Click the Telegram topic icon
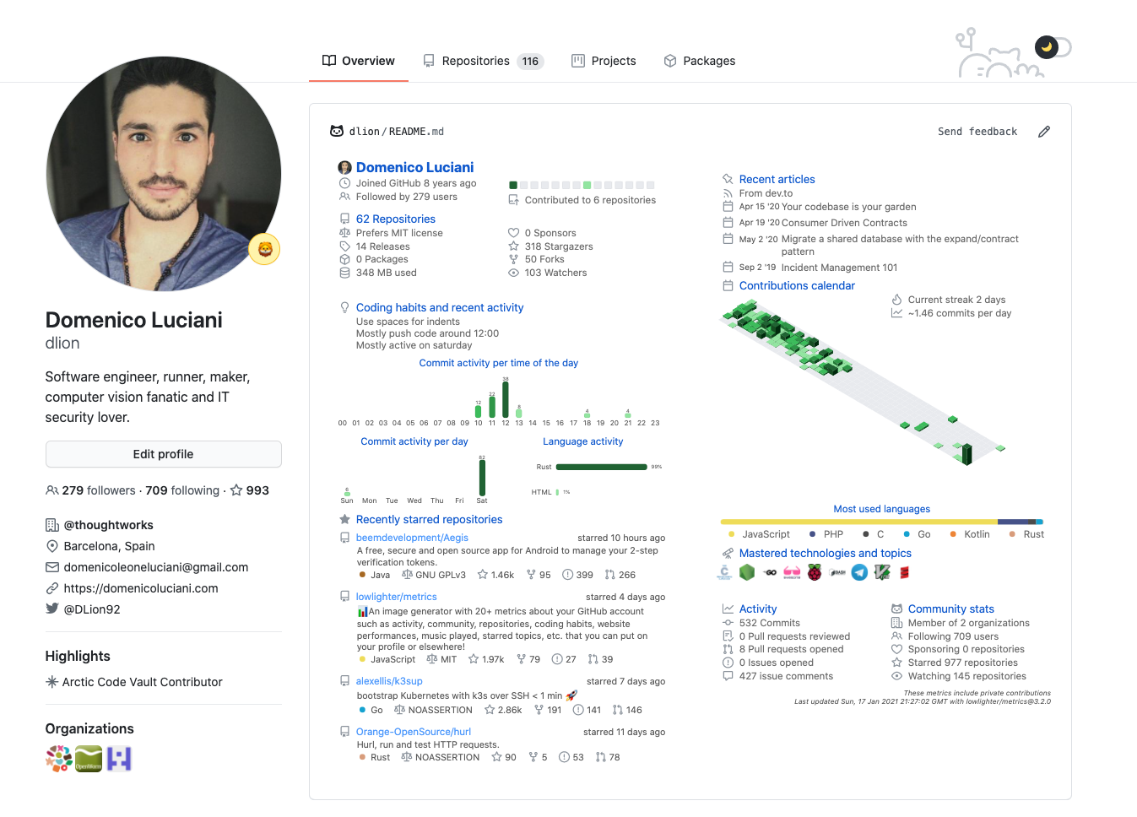The width and height of the screenshot is (1137, 817). coord(859,572)
